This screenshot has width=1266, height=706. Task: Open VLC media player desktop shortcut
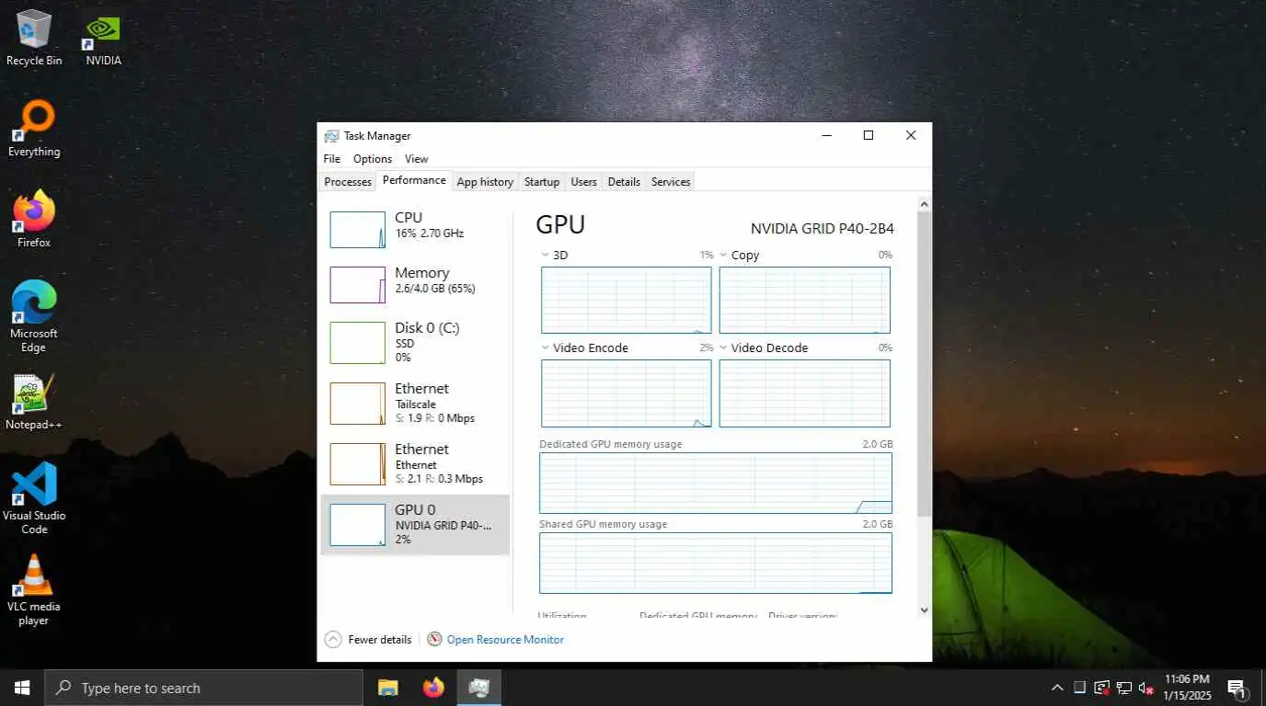(34, 589)
